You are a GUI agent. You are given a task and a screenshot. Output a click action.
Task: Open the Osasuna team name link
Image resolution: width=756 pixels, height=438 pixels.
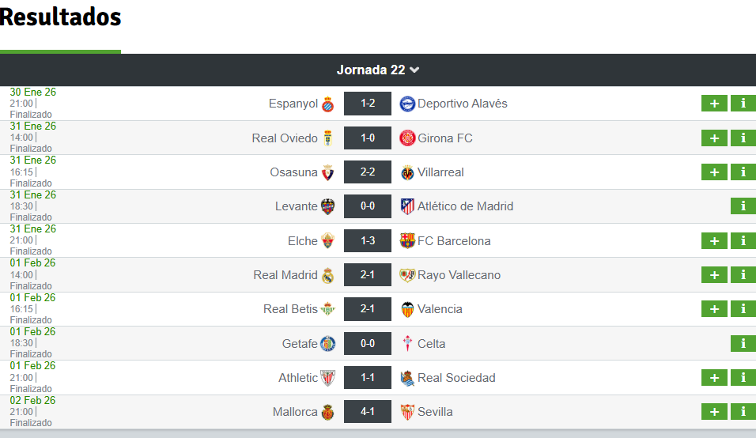[x=293, y=172]
